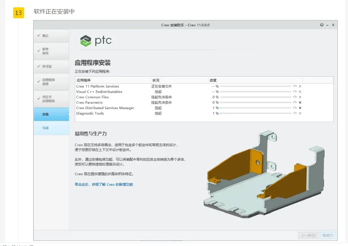This screenshot has width=348, height=246.
Task: Open the 简介 step in sidebar
Action: [51, 36]
